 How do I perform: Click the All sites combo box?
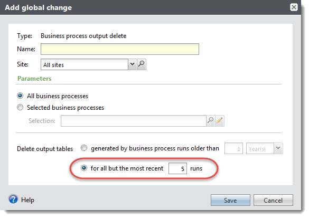tap(85, 64)
